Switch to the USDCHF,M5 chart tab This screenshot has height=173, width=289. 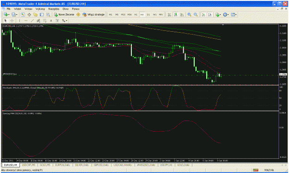(x=29, y=165)
